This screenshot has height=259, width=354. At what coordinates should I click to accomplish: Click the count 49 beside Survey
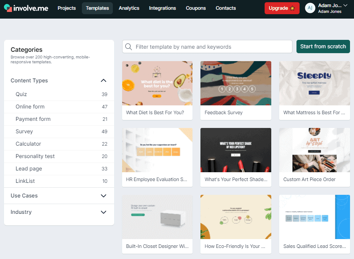pos(104,131)
